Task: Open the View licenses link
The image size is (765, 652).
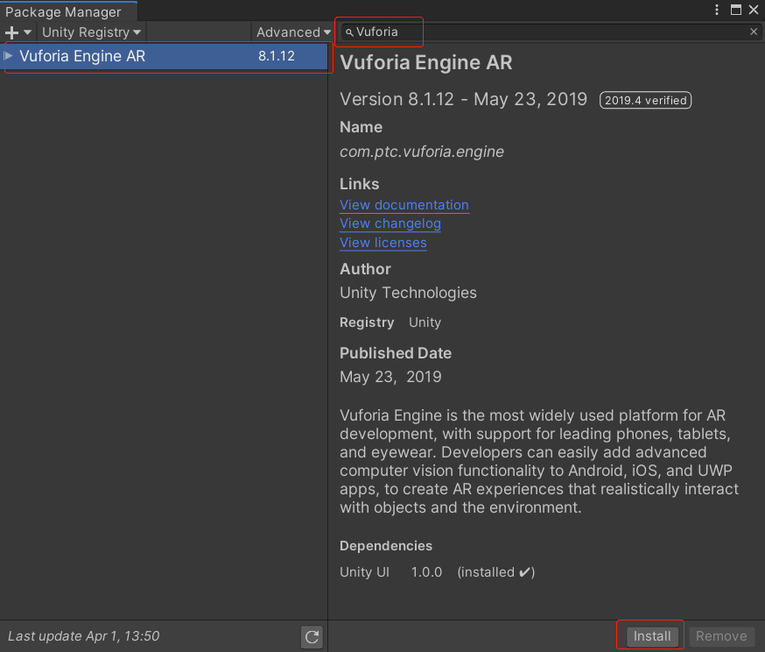Action: click(x=383, y=243)
